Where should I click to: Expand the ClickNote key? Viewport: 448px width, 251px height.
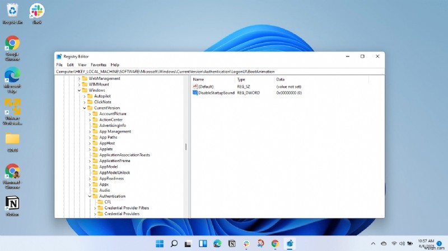click(x=85, y=102)
